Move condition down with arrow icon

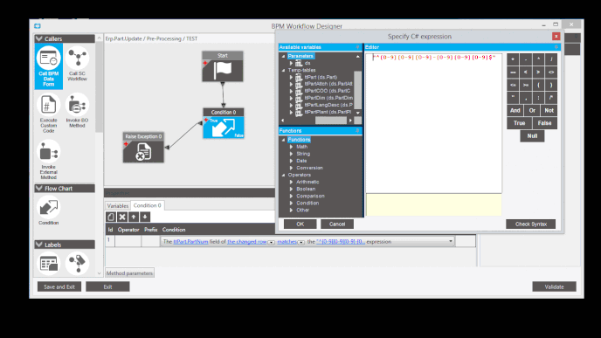(x=145, y=217)
